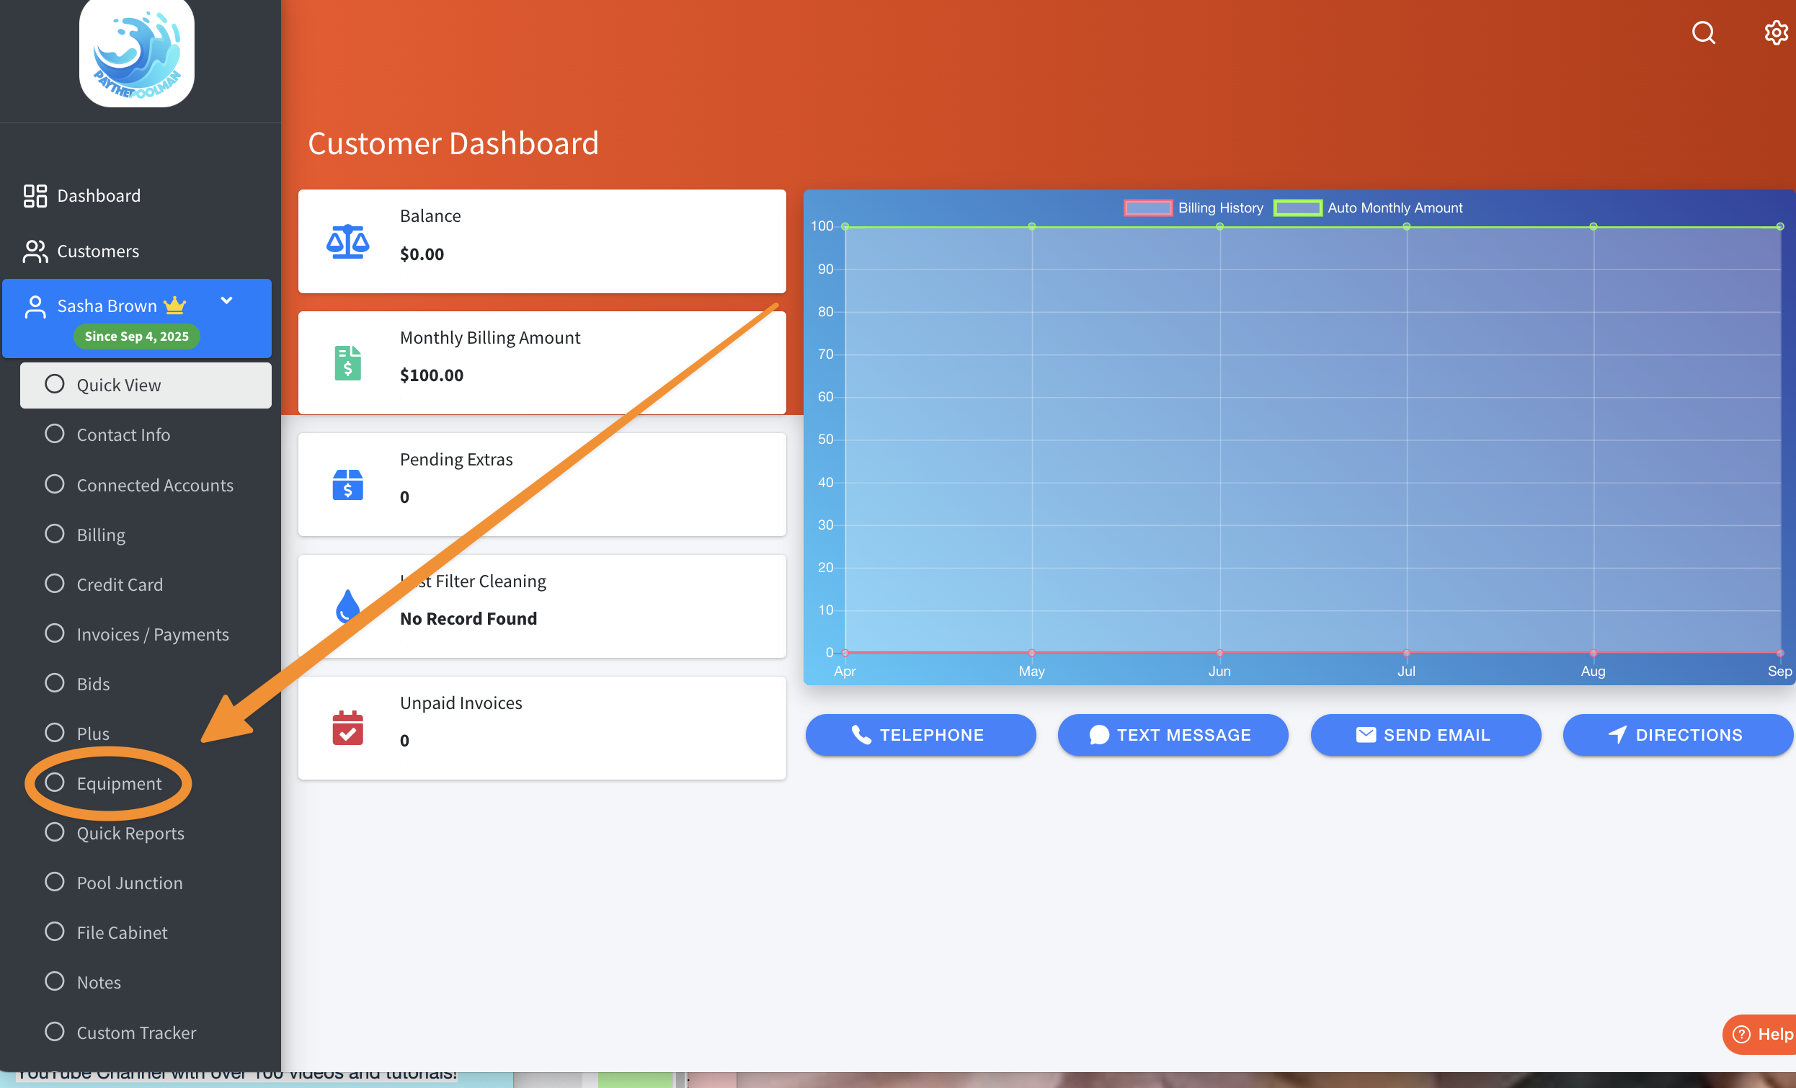The height and width of the screenshot is (1088, 1796).
Task: Open the Customers menu item
Action: coord(98,251)
